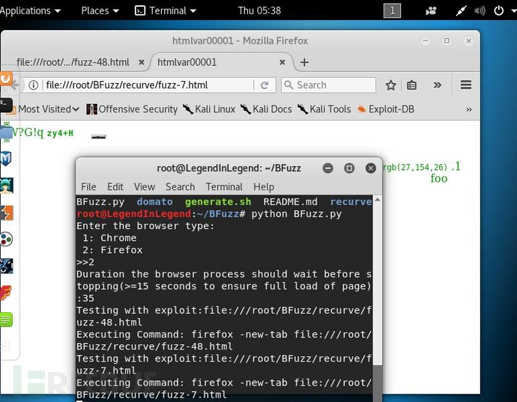The width and height of the screenshot is (517, 402).
Task: Open the Exploit-DB bookmark
Action: [386, 109]
